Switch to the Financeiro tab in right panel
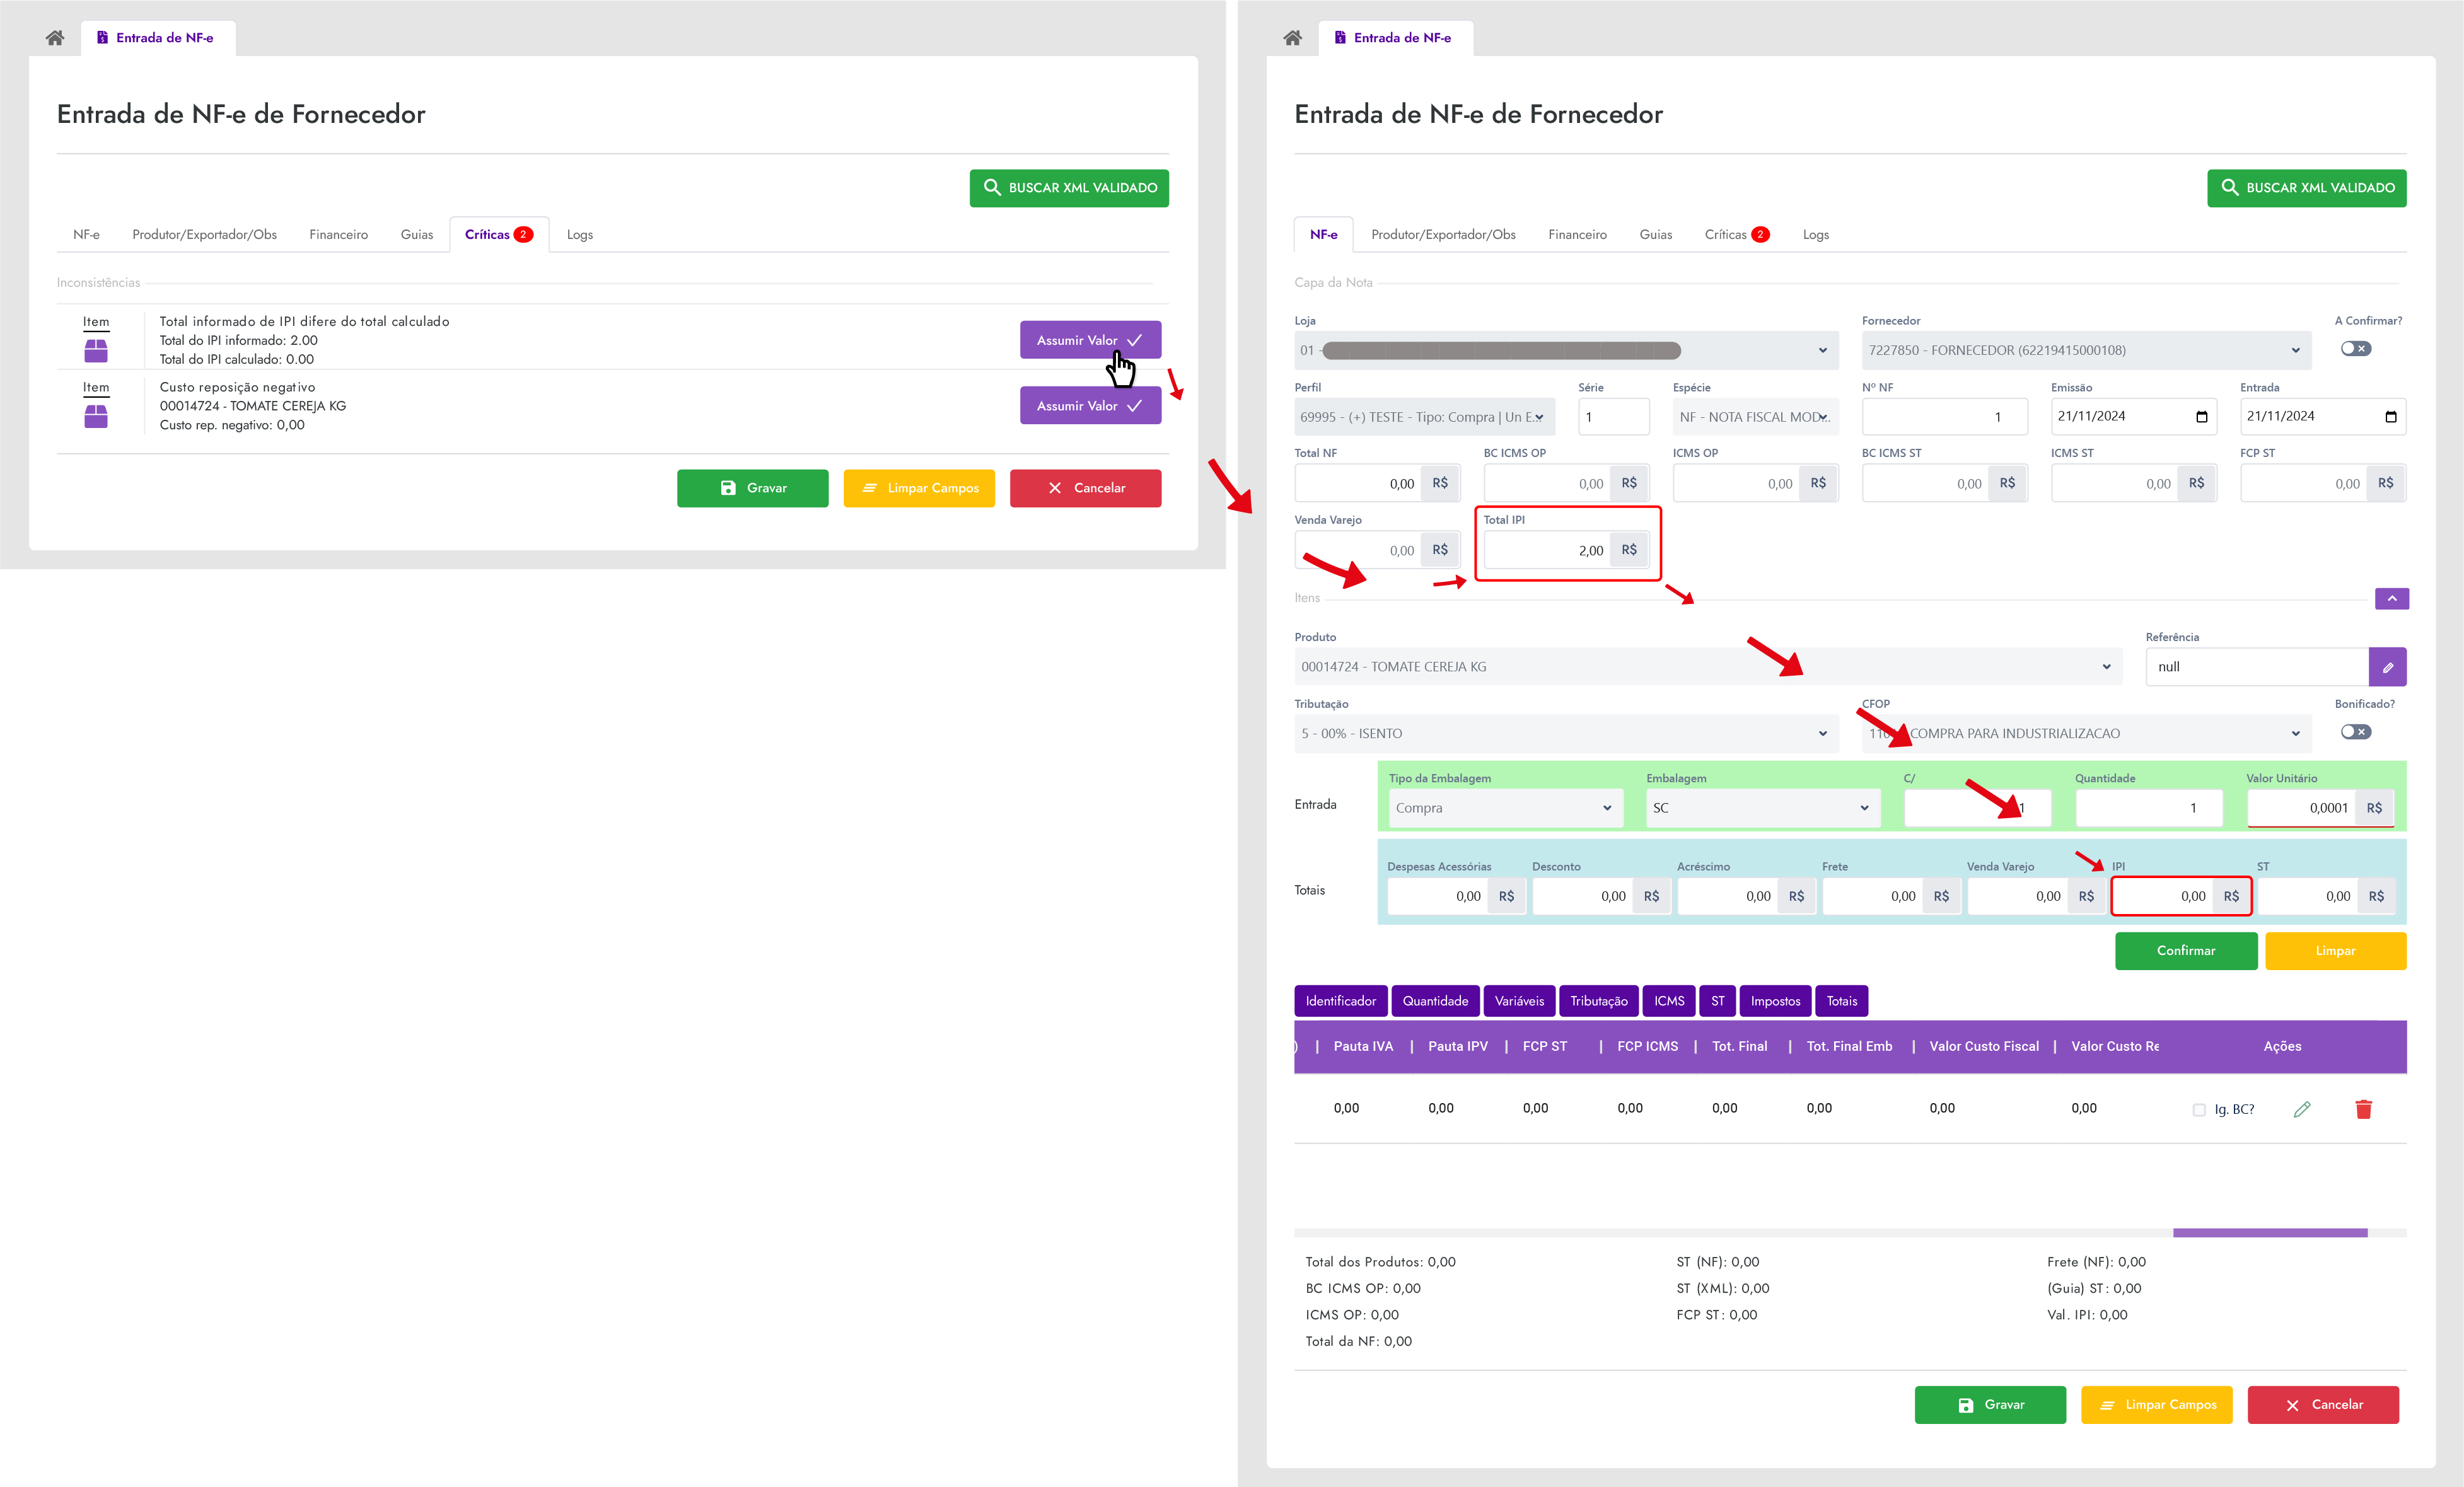This screenshot has width=2464, height=1487. pos(1577,234)
